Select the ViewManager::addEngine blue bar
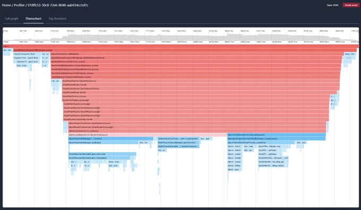This screenshot has height=210, width=361. 104,143
